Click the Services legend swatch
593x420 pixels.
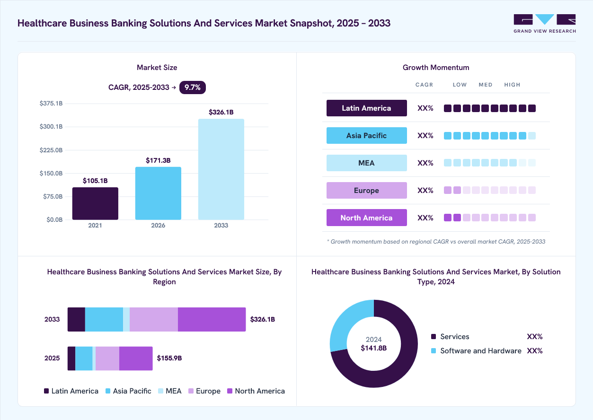pos(434,337)
